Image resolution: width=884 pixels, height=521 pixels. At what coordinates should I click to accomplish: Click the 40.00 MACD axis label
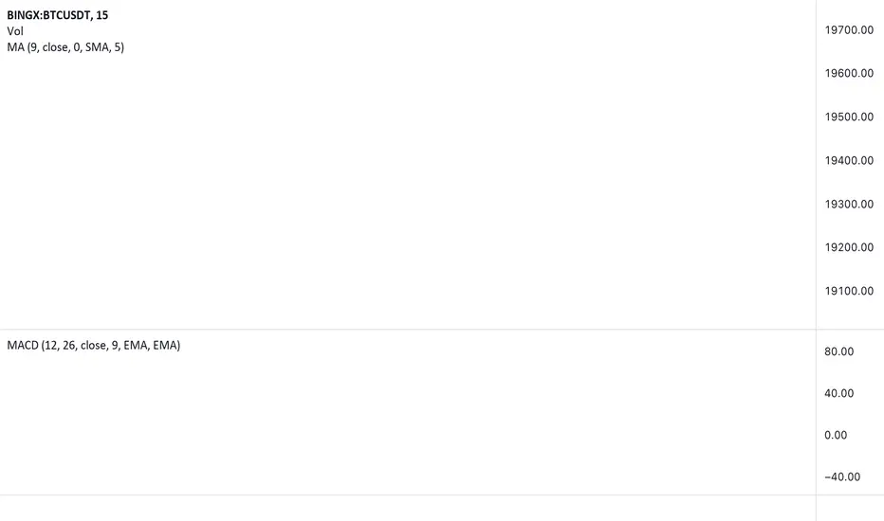838,393
